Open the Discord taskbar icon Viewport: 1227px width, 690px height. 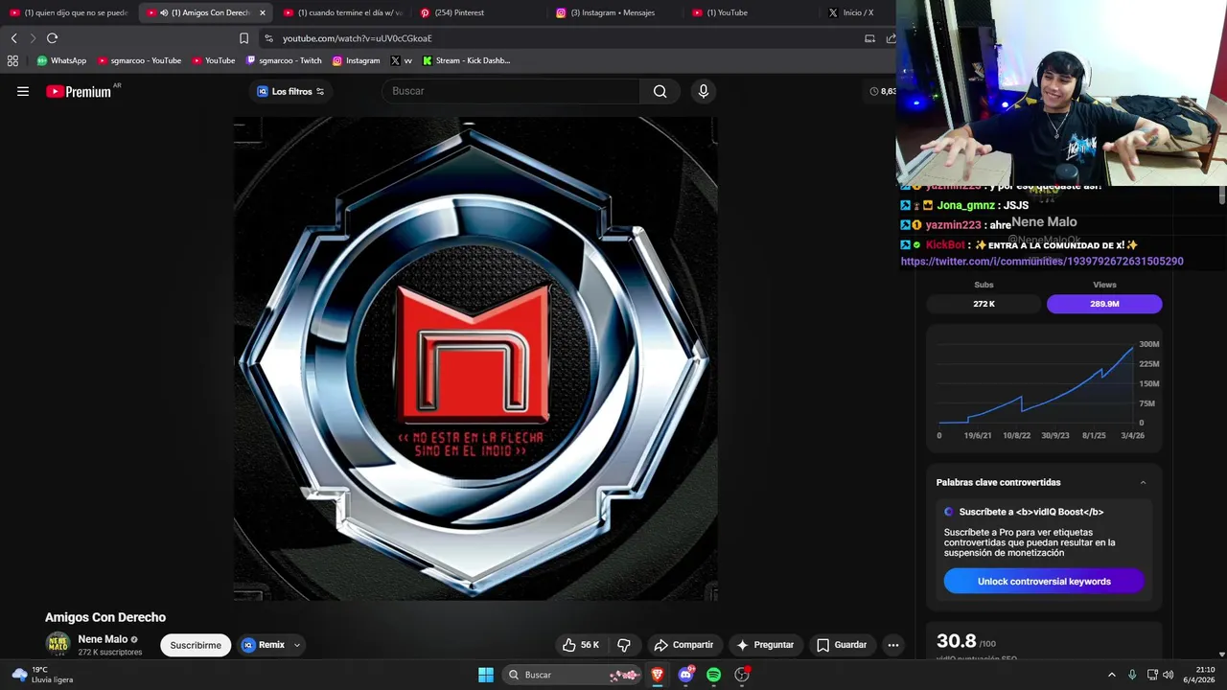685,675
